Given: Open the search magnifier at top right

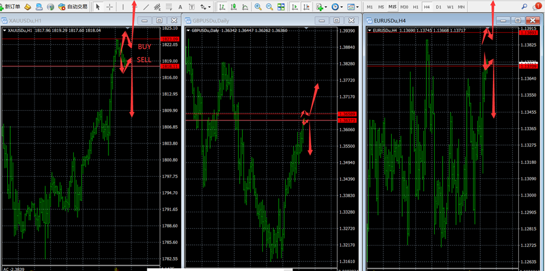Looking at the screenshot, I should 524,7.
